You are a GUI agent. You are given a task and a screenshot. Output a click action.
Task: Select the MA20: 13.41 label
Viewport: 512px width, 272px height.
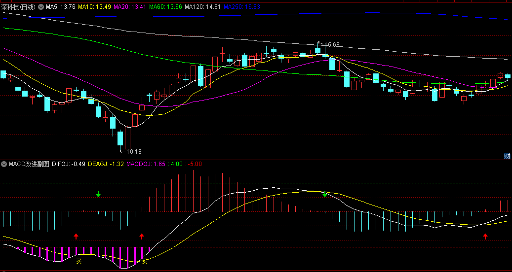[129, 7]
